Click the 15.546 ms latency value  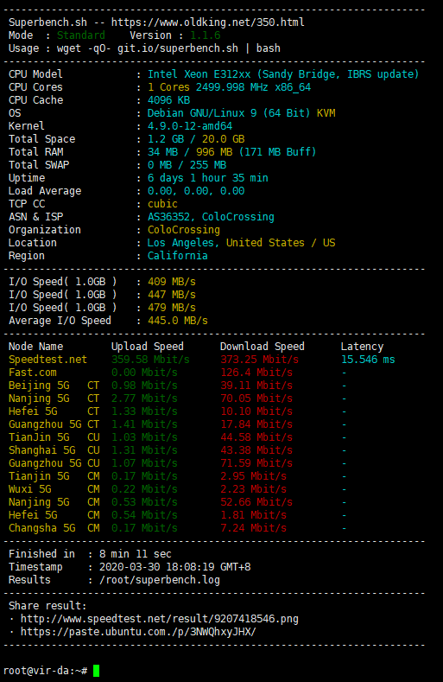click(368, 360)
